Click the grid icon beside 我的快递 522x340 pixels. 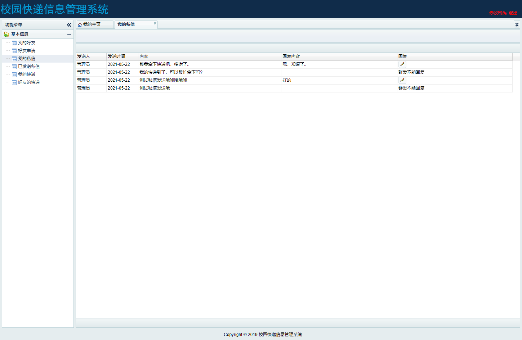pyautogui.click(x=14, y=74)
